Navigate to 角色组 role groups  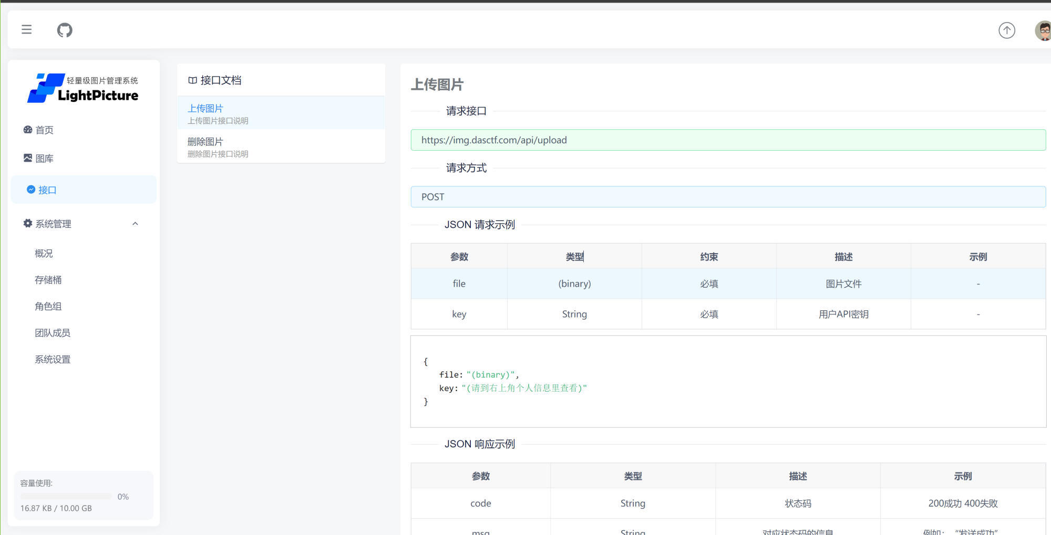[x=48, y=307]
